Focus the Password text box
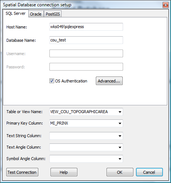Screen dimensions: 171x183 coord(86,67)
